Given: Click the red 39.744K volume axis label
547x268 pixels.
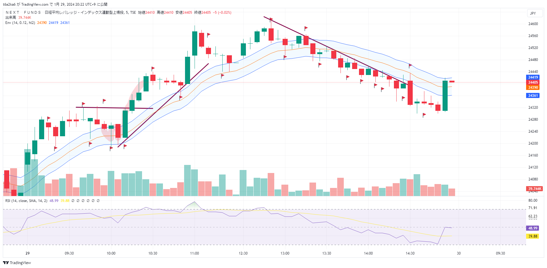Looking at the screenshot, I should 534,189.
